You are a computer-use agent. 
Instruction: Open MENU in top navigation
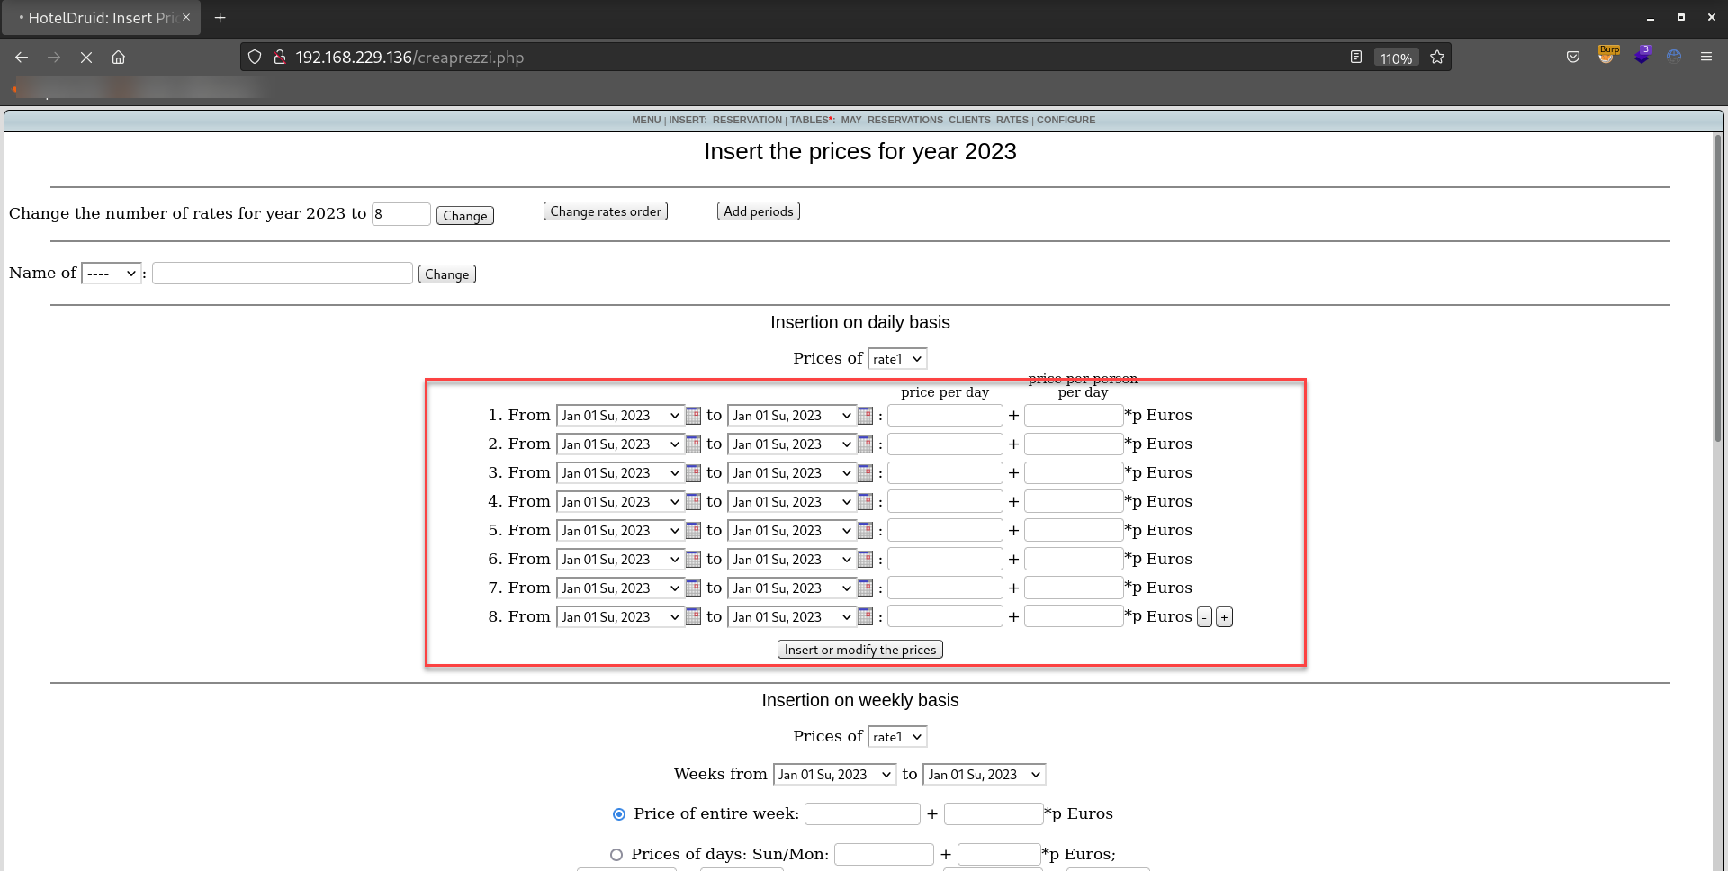click(646, 120)
